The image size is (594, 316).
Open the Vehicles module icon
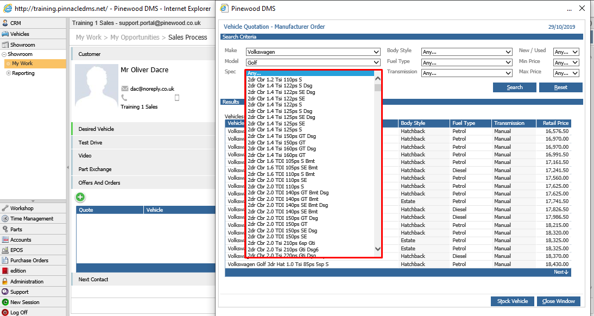pos(5,34)
